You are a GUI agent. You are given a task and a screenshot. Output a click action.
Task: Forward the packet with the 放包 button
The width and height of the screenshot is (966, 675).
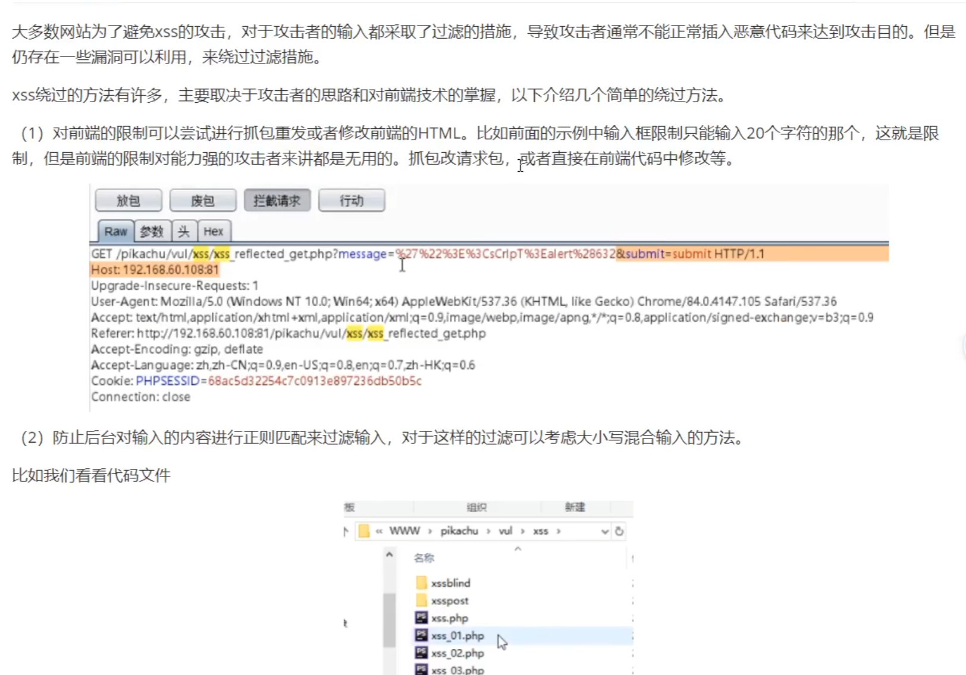coord(128,200)
